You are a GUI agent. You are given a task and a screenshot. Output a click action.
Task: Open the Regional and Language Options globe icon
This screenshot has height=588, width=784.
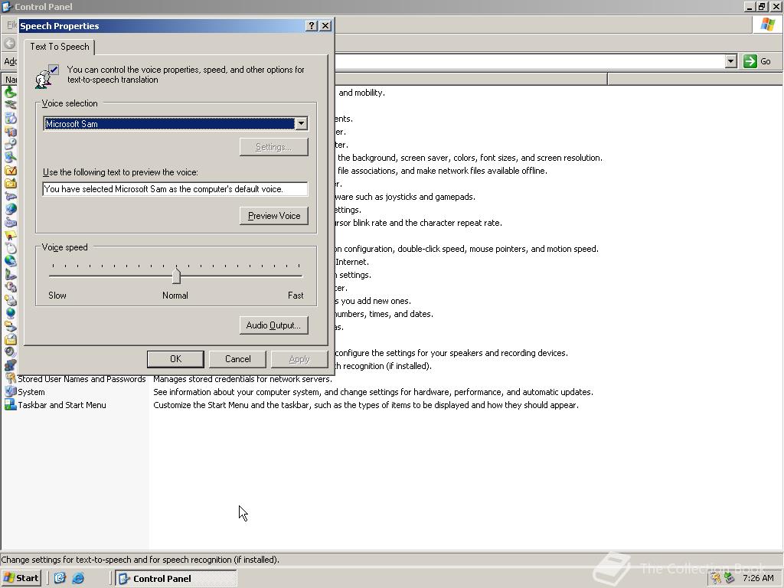(11, 313)
